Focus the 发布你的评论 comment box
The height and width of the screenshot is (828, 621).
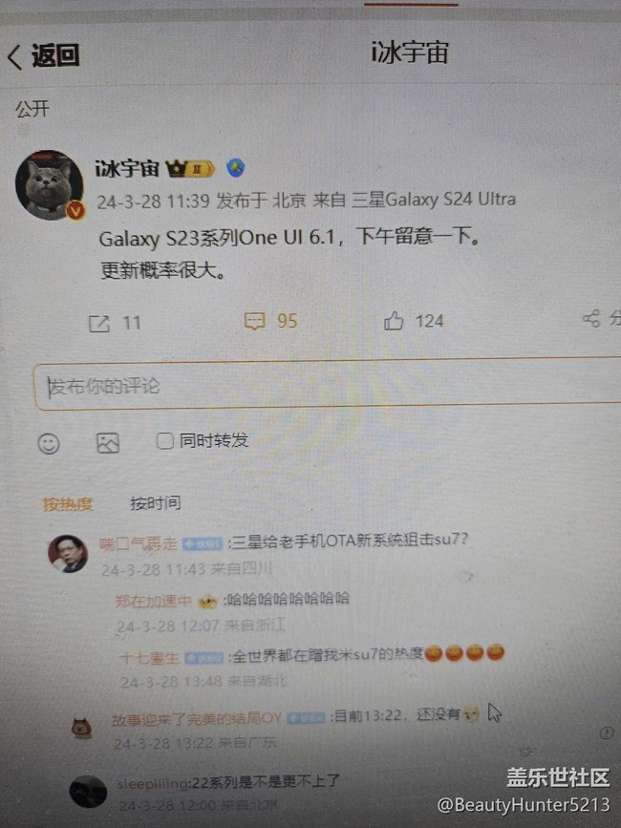click(328, 384)
